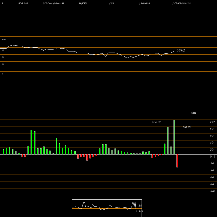Screen dimensions: 217x217
Task: Click the MR axis label 80
Action: (212, 129)
